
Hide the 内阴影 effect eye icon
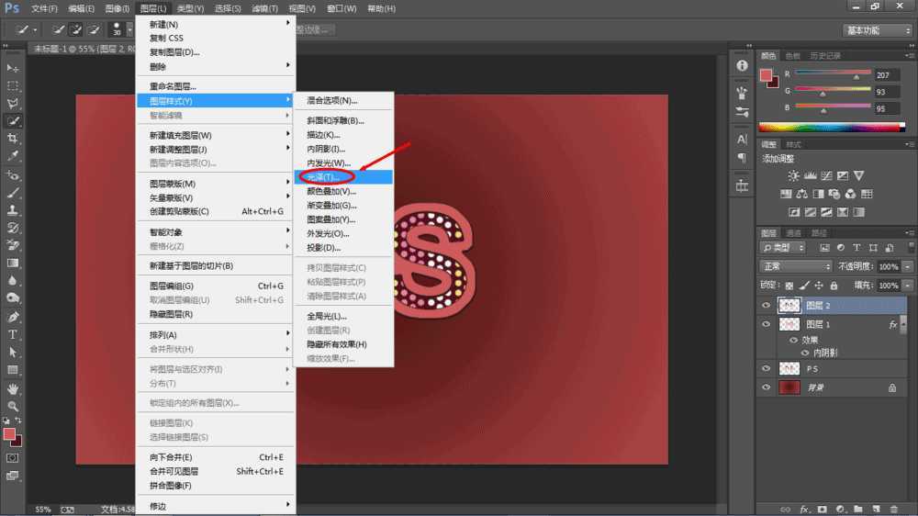pyautogui.click(x=794, y=353)
